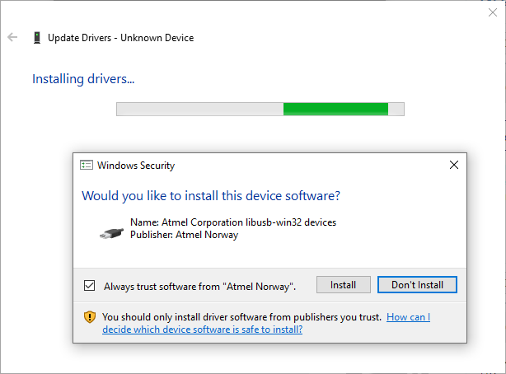Click the 'Windows Security' dialog title text
506x374 pixels.
(x=136, y=166)
